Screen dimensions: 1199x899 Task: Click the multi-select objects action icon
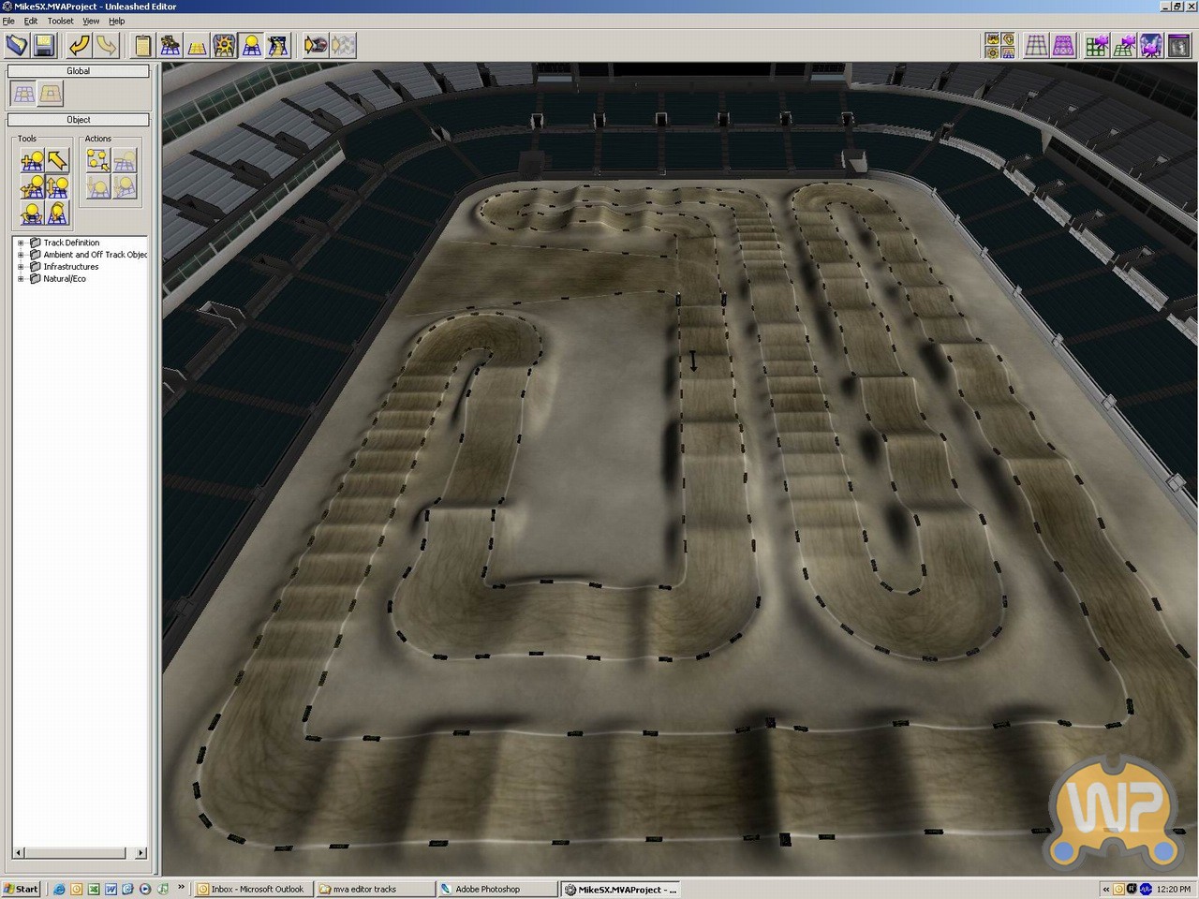click(97, 160)
